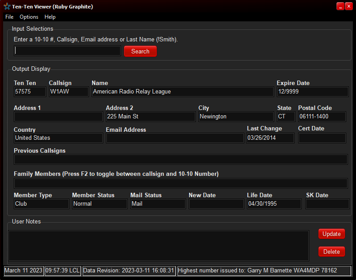Click the star app icon in title bar
This screenshot has height=280, width=356.
(x=7, y=7)
